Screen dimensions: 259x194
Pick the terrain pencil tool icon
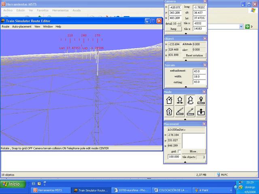(190, 111)
